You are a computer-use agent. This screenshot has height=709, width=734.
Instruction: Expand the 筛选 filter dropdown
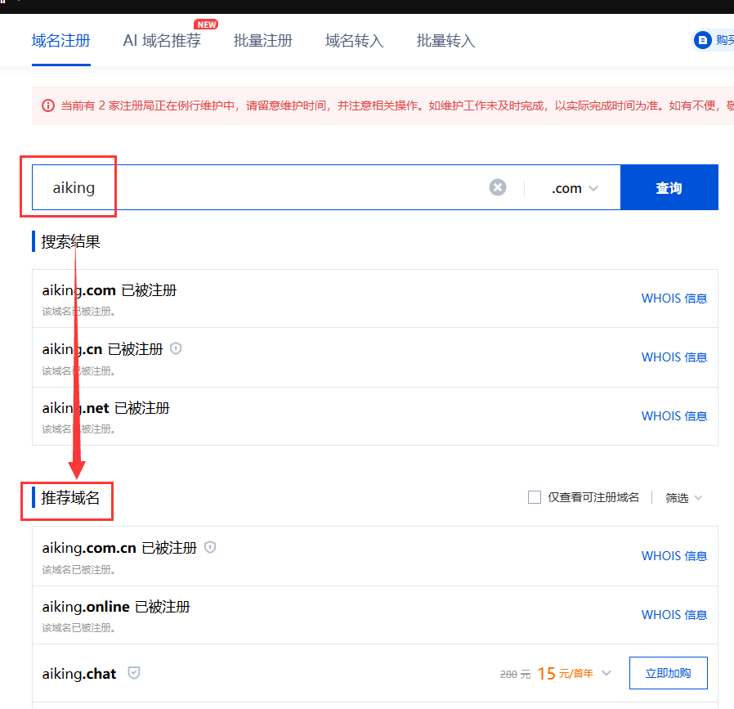tap(684, 498)
